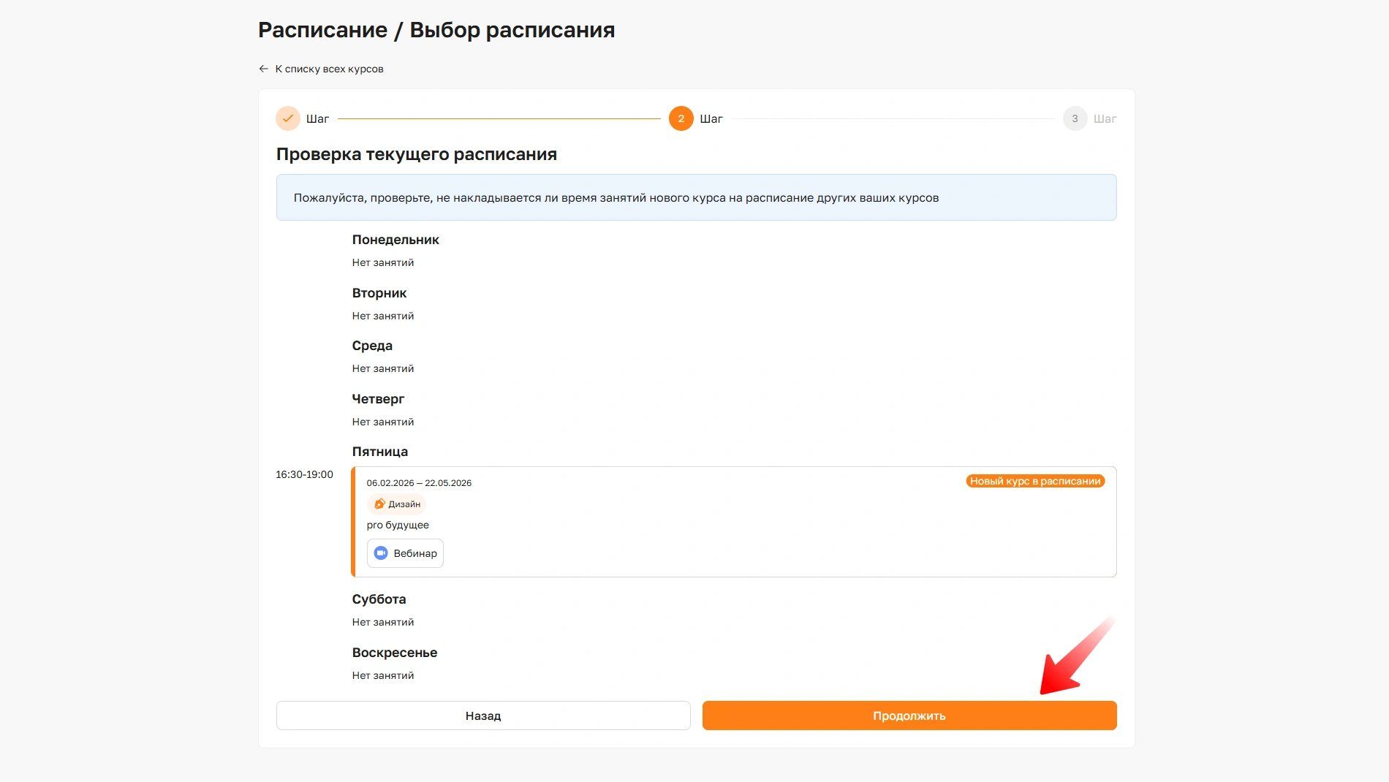Open the 'К списку всех курсов' link
1389x782 pixels.
(329, 69)
